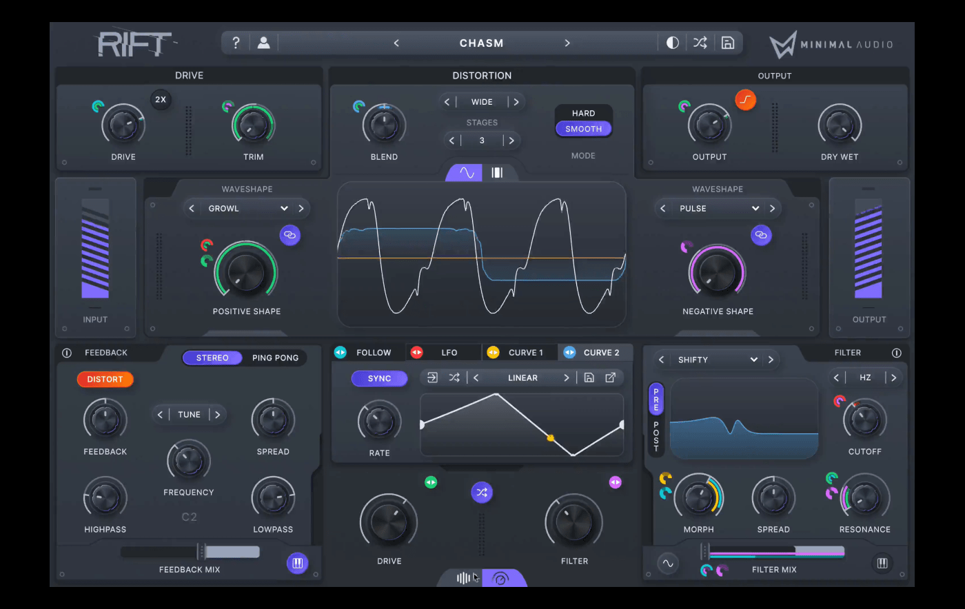Click the feedback keyboard tracking icon
This screenshot has height=609, width=965.
(x=297, y=564)
